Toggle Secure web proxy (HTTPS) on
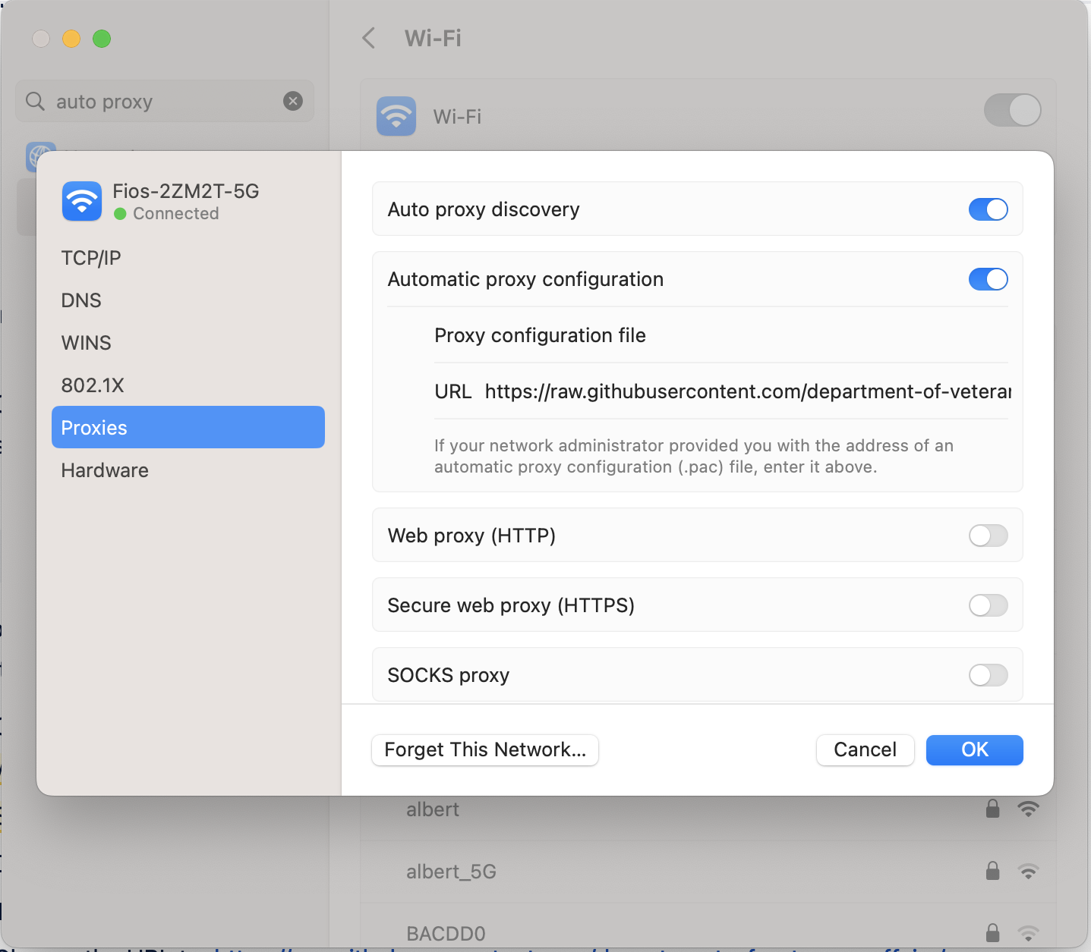This screenshot has width=1091, height=952. [988, 605]
